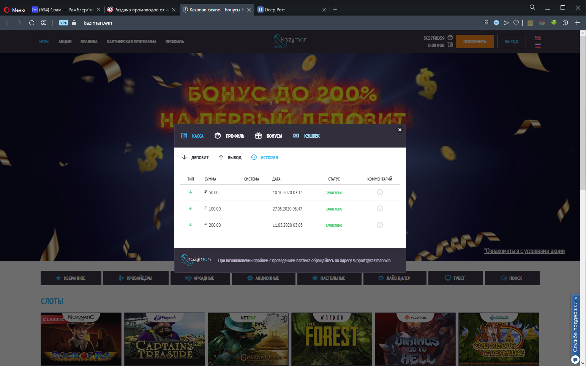The height and width of the screenshot is (366, 586).
Task: Open ПАРТНЕРСКАЯ ПРОГРАММА page
Action: [x=131, y=42]
